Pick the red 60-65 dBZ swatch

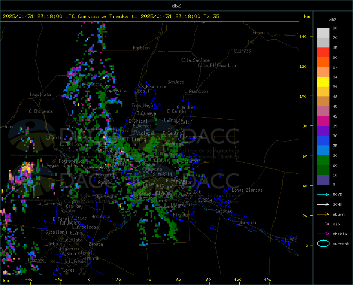pos(323,53)
